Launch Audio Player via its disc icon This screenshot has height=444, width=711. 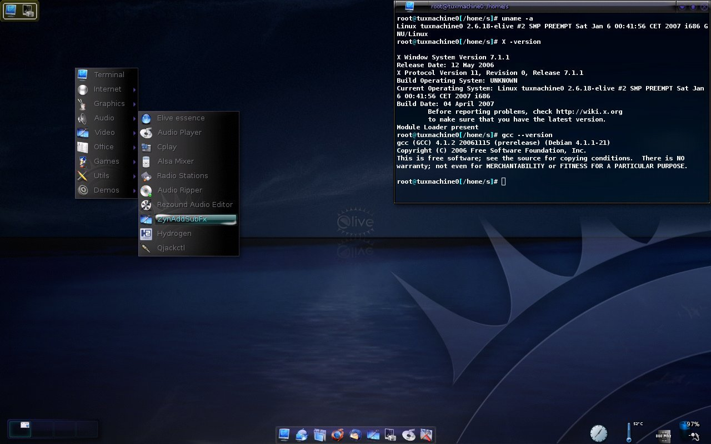146,133
